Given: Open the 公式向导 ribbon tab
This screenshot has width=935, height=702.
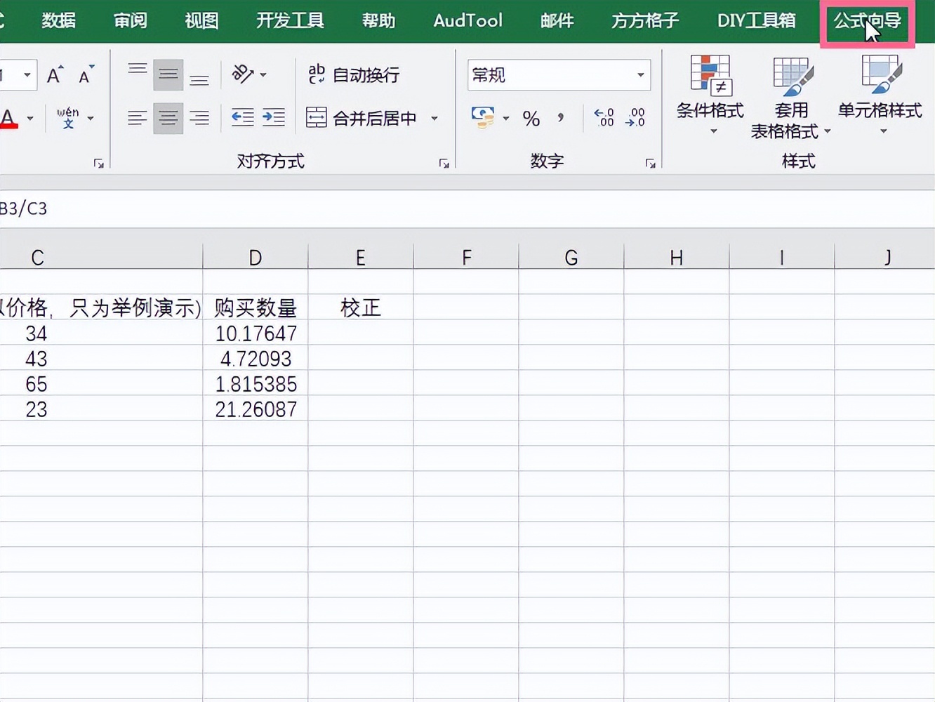Looking at the screenshot, I should pyautogui.click(x=867, y=21).
